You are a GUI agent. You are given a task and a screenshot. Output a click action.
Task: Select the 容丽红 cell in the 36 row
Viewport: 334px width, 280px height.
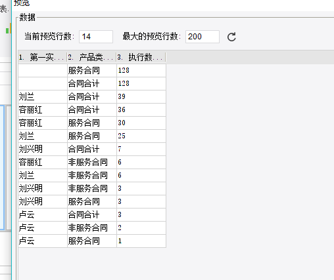pos(43,110)
